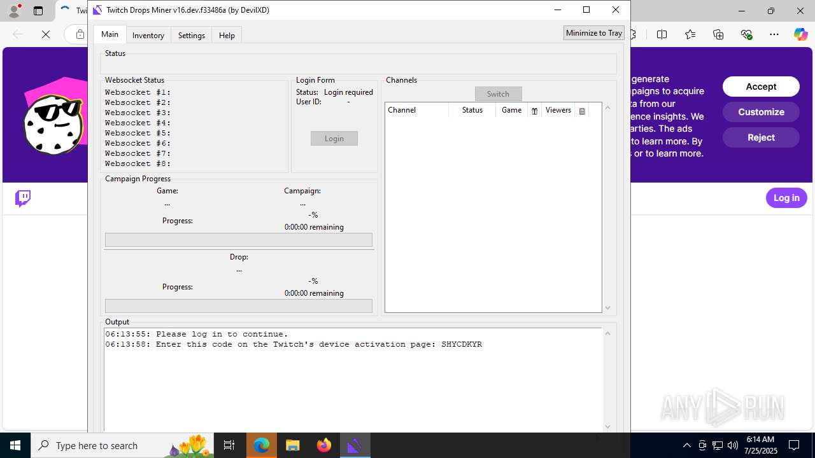The image size is (815, 458).
Task: Click the ACL clipboard icon column header
Action: pos(582,111)
